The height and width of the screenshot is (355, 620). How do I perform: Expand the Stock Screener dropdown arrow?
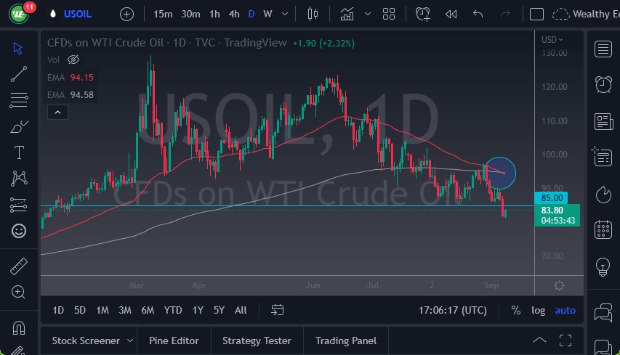pos(130,340)
